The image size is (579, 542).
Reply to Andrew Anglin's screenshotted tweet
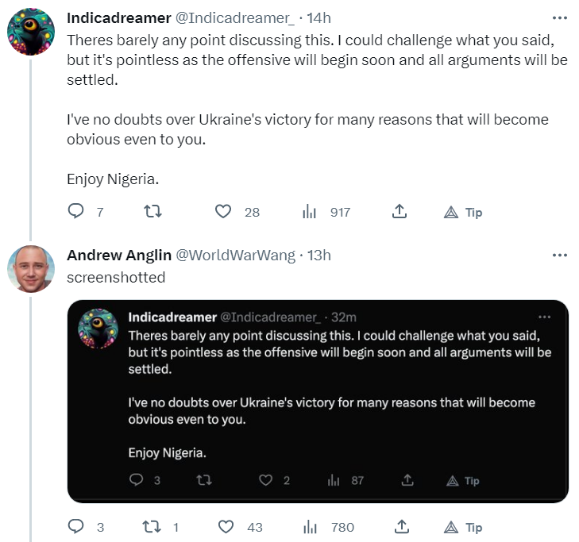pyautogui.click(x=76, y=526)
